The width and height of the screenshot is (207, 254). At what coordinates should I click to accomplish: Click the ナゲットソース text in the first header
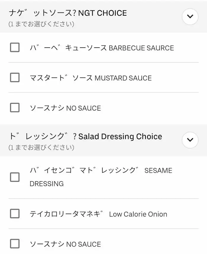(x=41, y=13)
